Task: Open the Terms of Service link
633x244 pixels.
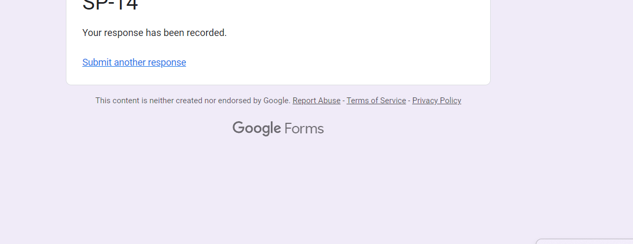Action: click(x=376, y=101)
